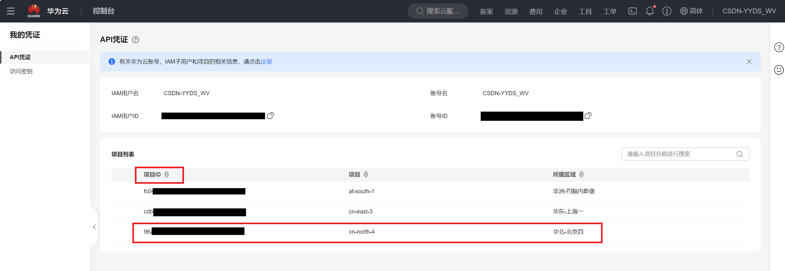Click the 非洲-约翰内斯堡 region cell
This screenshot has height=271, width=785.
point(574,191)
